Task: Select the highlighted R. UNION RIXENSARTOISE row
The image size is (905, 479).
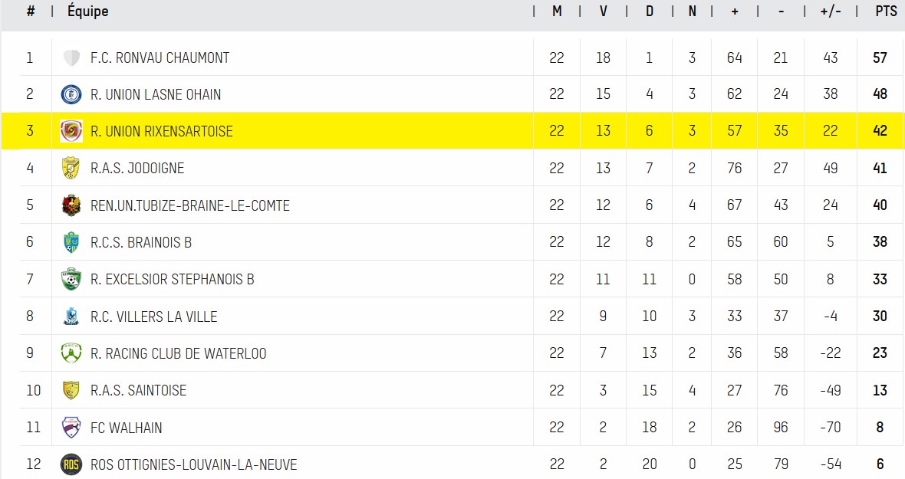Action: coord(452,131)
